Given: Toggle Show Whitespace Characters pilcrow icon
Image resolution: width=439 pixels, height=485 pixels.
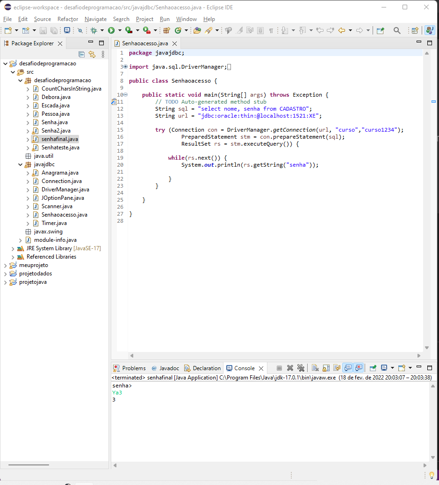Looking at the screenshot, I should [271, 30].
